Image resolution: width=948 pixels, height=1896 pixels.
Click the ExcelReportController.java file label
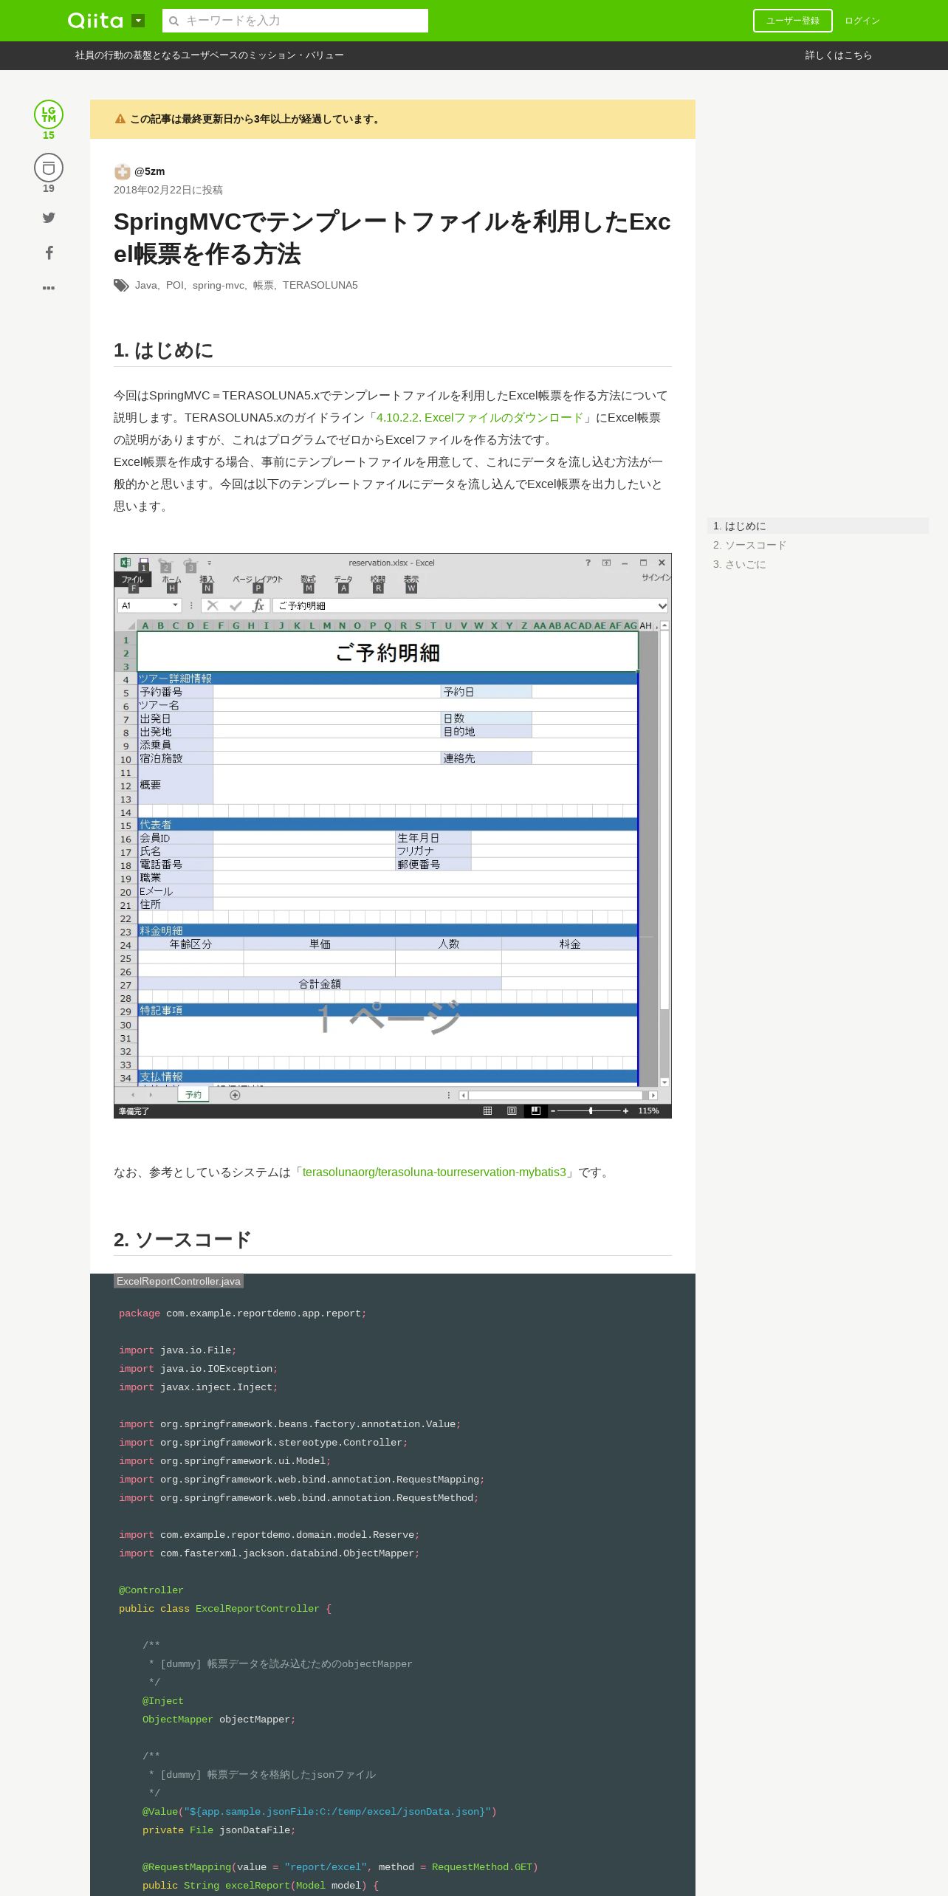point(179,1281)
